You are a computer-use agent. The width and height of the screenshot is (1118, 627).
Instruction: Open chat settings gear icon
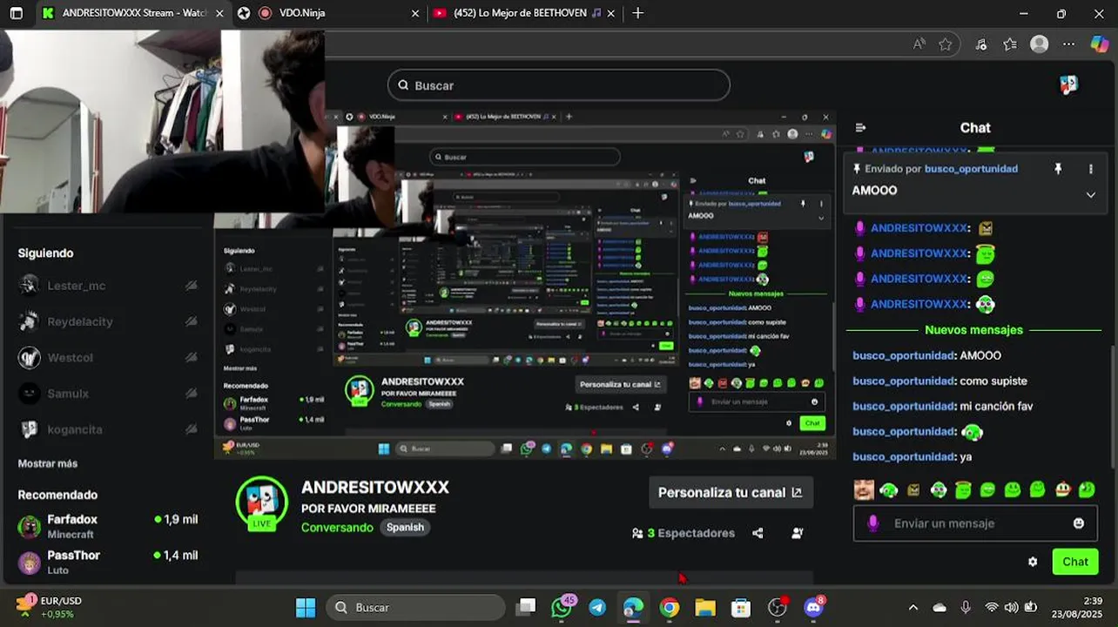[1033, 562]
